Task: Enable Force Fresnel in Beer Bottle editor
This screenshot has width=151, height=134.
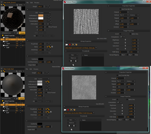Action: 47,27
